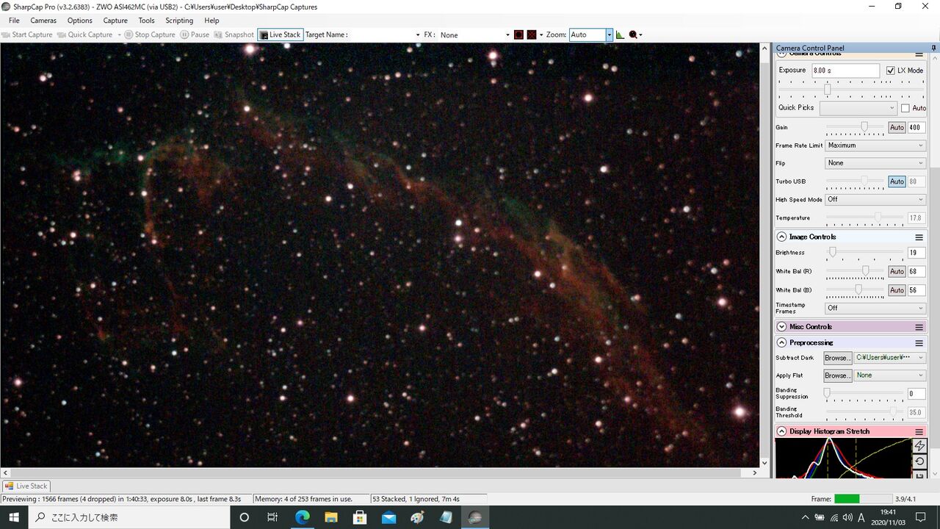940x529 pixels.
Task: Open Mail app from taskbar
Action: pos(388,517)
